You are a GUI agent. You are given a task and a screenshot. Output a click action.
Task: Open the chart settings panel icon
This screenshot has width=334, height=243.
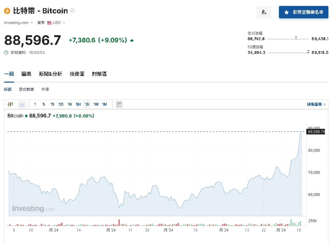[x=119, y=104]
